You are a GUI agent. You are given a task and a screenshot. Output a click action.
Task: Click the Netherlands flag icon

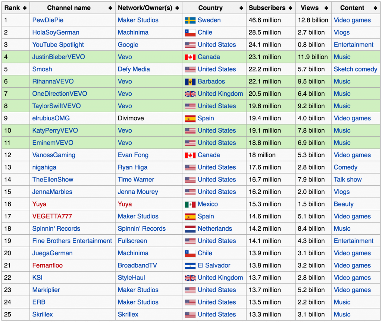190,229
